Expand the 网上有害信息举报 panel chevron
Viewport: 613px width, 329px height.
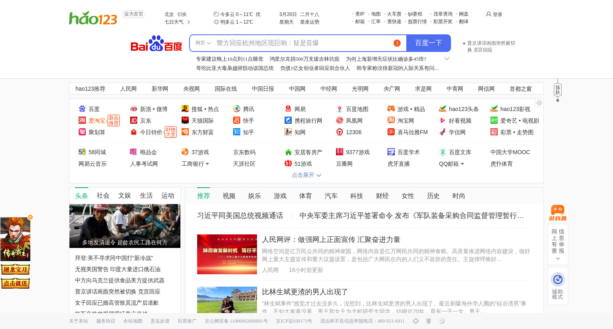coord(558,259)
